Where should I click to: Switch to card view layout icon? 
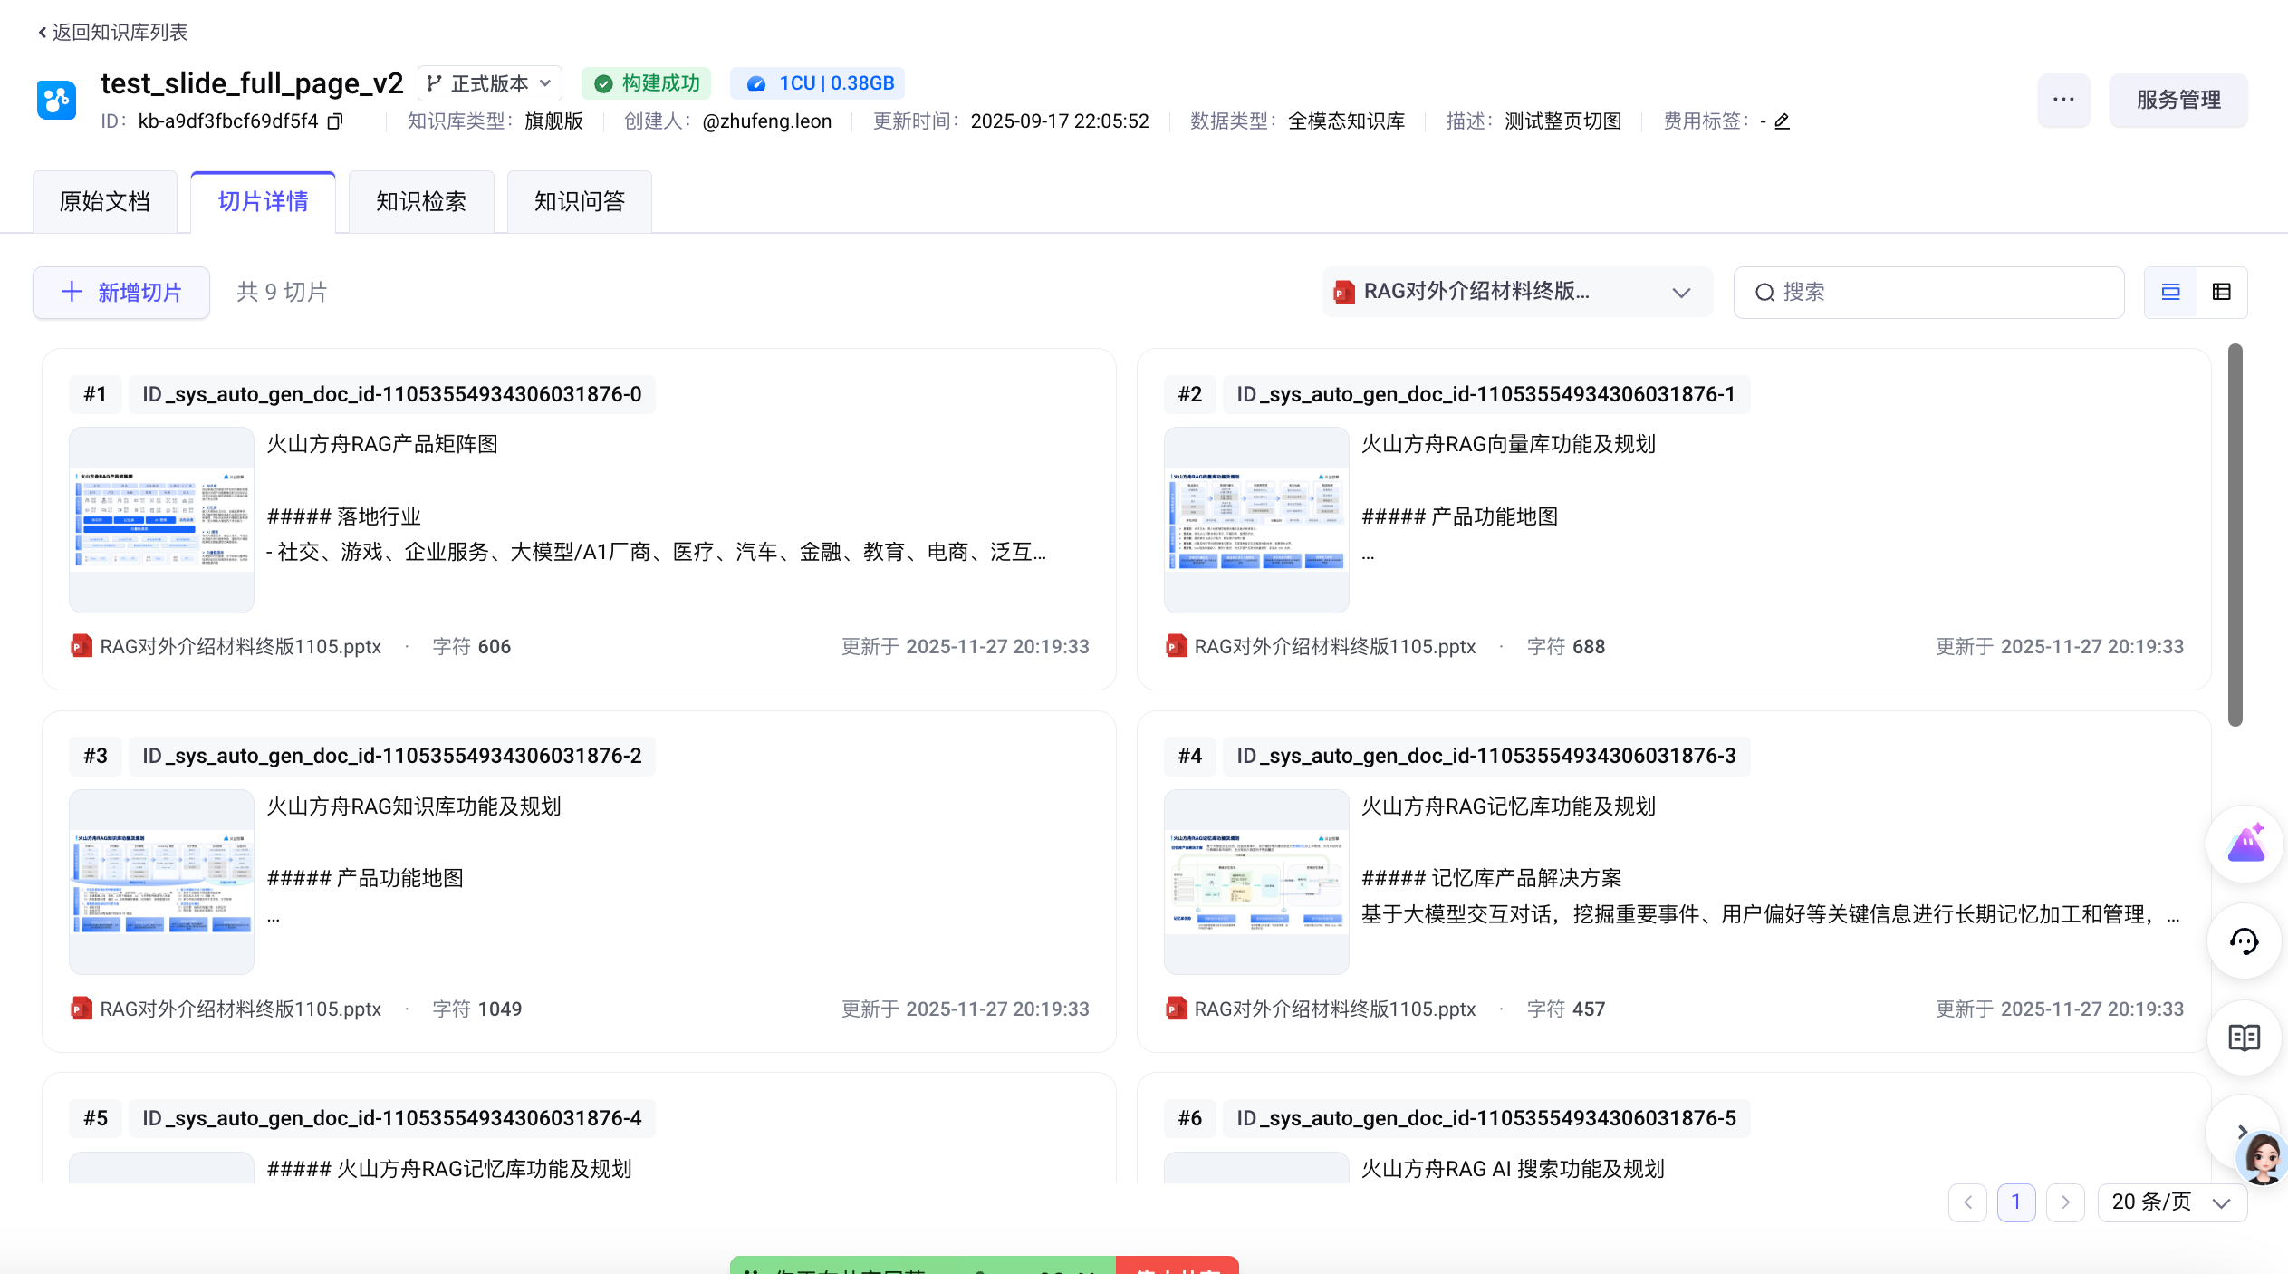point(2170,292)
